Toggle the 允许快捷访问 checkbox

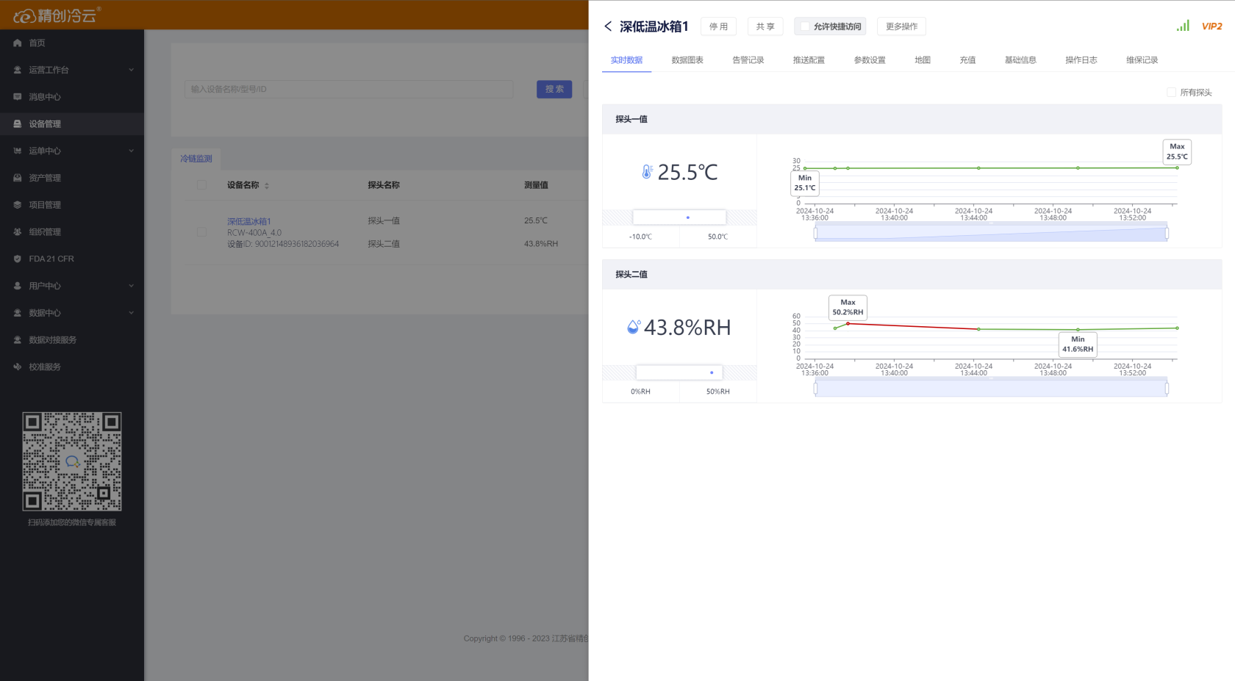[x=805, y=26]
